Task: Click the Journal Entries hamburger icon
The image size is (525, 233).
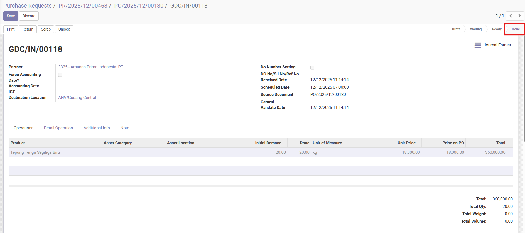Action: click(478, 45)
